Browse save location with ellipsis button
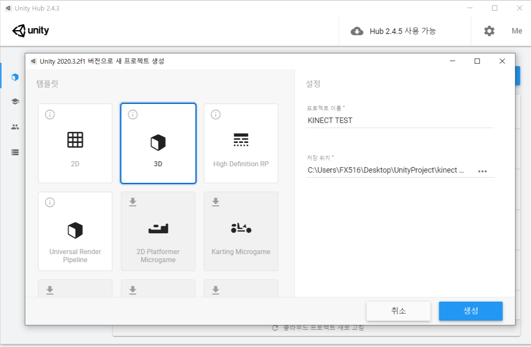Screen dimensions: 531x347 pos(482,171)
